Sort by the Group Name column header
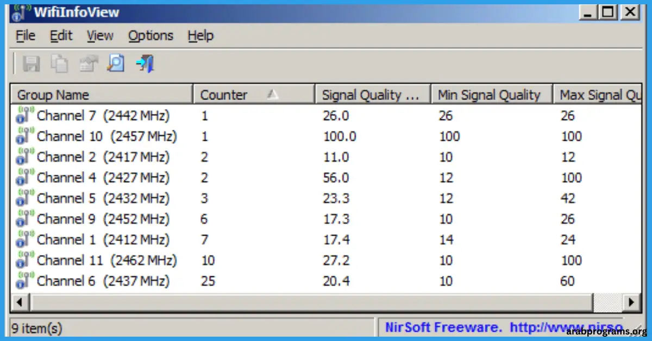The width and height of the screenshot is (652, 341). point(102,95)
